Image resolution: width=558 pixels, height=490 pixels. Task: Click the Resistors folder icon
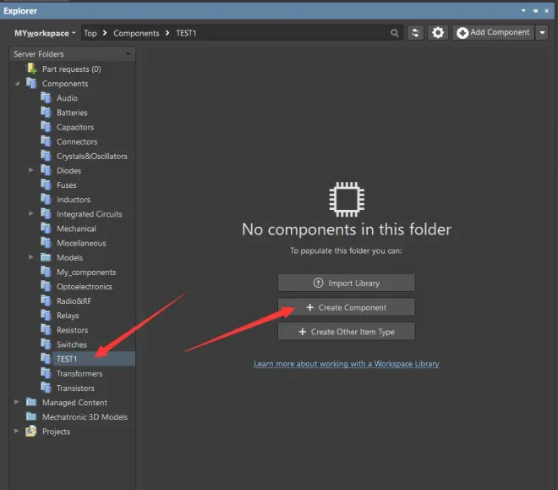[46, 330]
